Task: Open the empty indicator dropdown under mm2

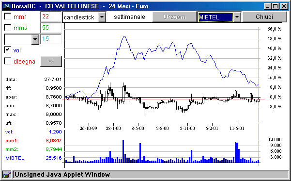Action: 35,39
